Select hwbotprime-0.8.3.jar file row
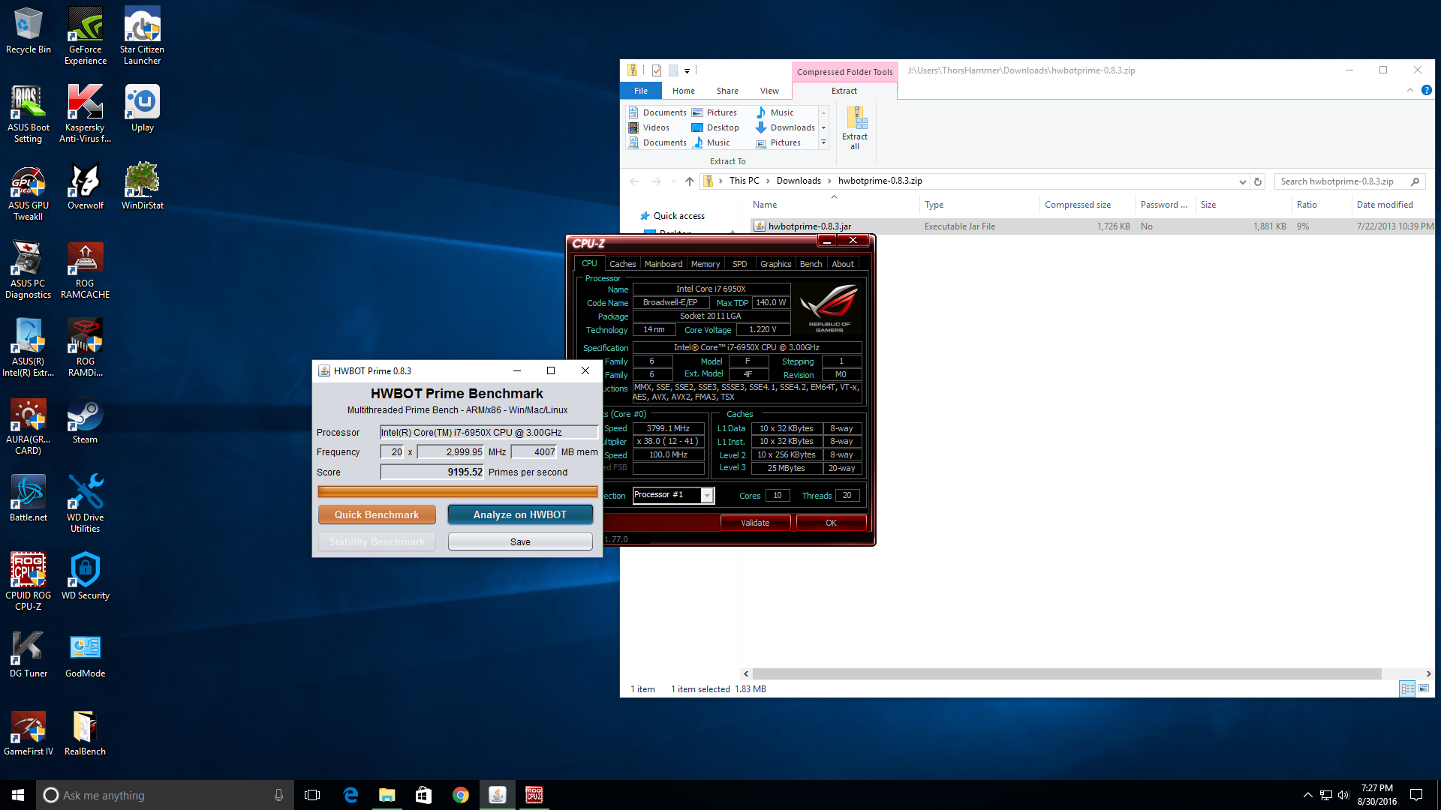 [x=1092, y=226]
